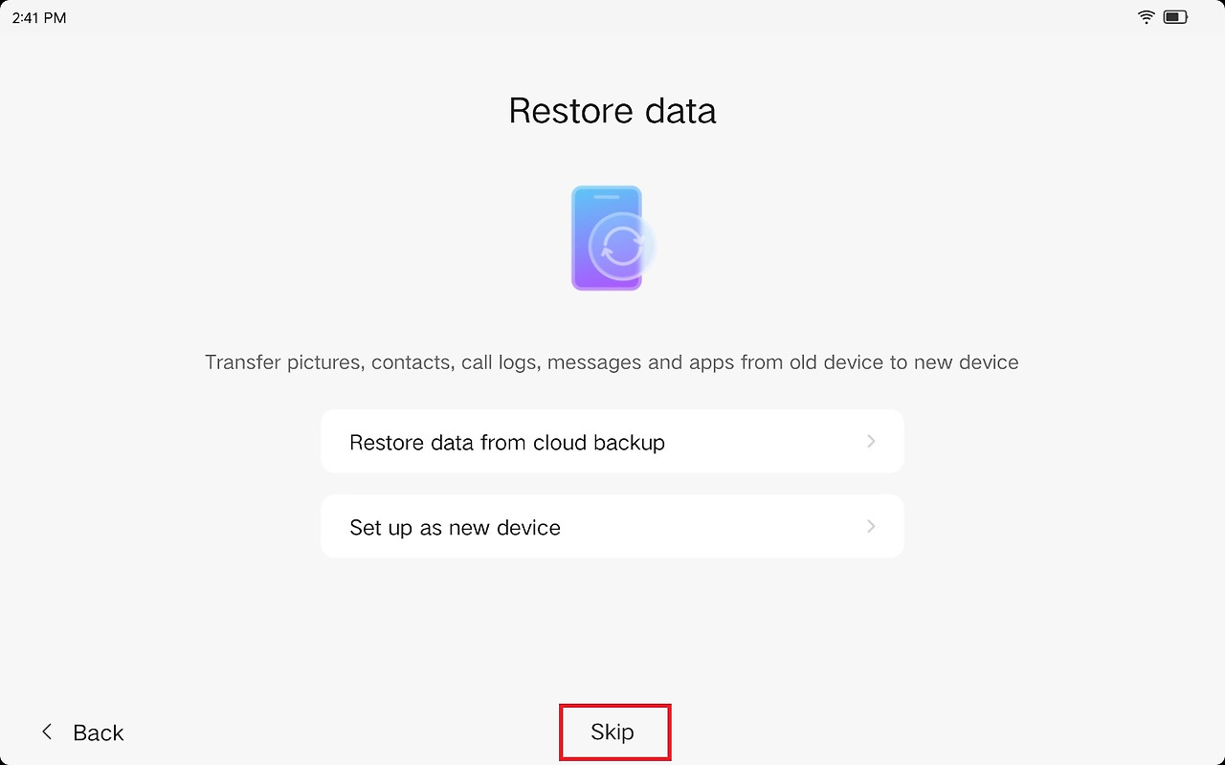Click the Restore data heading

(x=612, y=111)
